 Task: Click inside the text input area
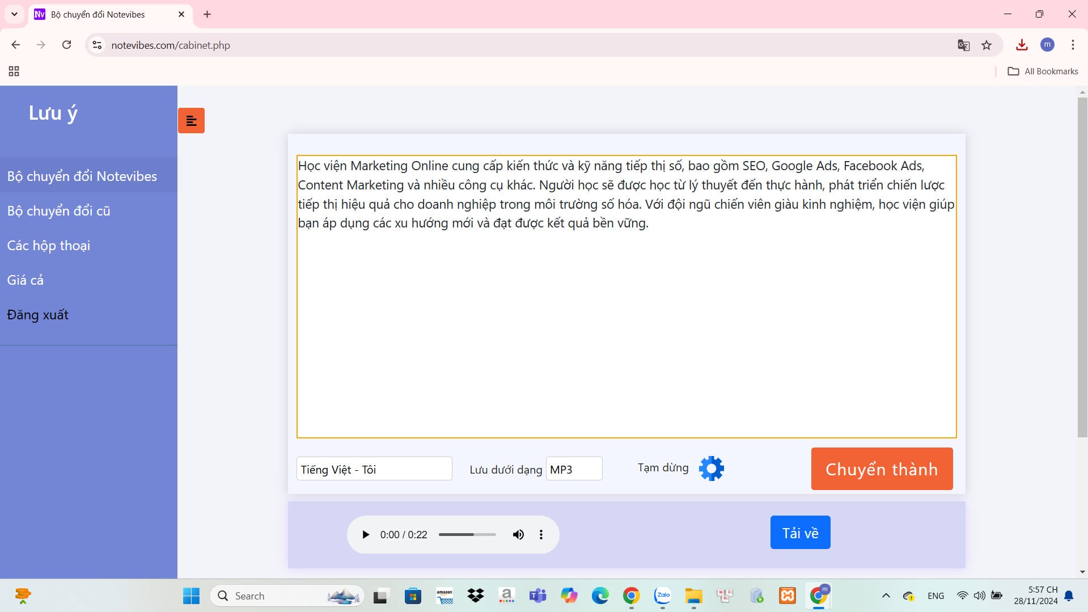626,296
